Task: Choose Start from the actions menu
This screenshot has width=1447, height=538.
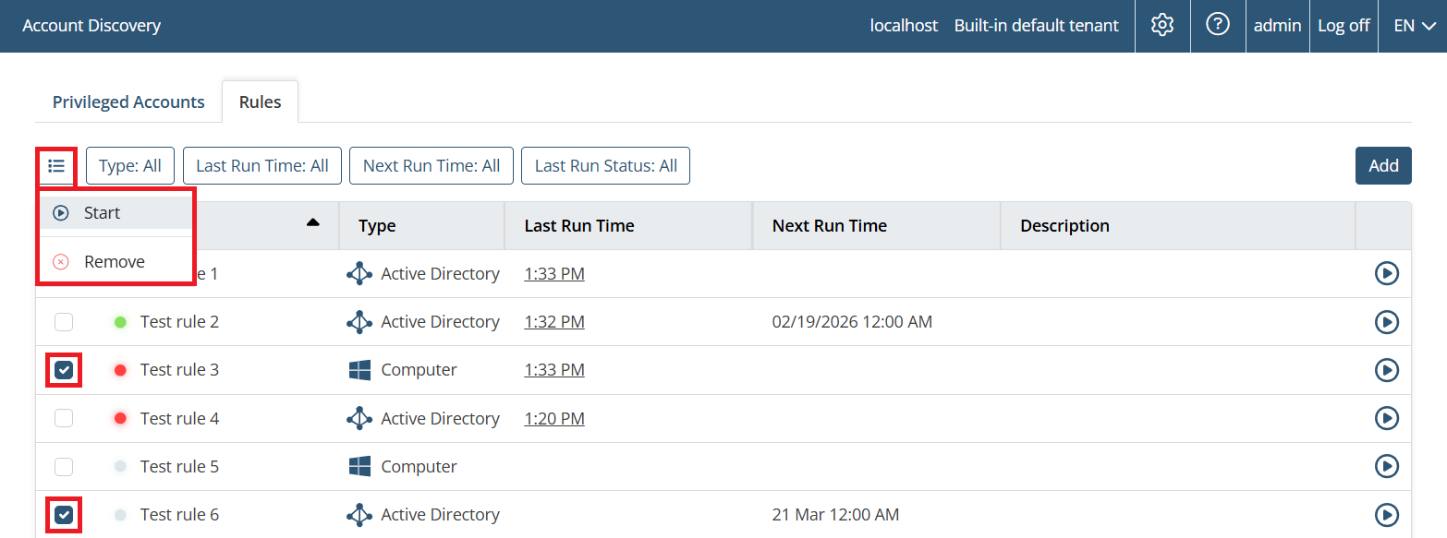Action: click(x=102, y=213)
